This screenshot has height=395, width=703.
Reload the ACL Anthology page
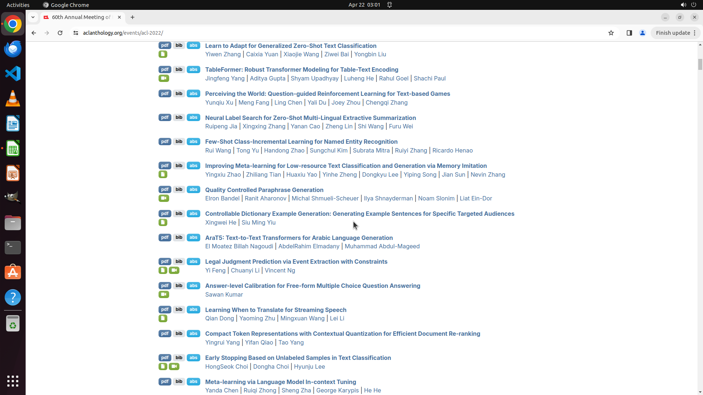coord(60,33)
